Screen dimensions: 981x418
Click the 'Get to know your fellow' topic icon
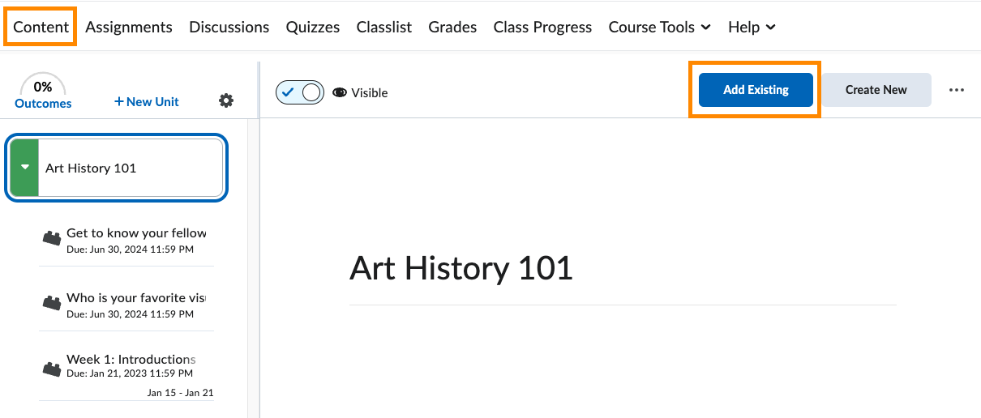coord(52,238)
